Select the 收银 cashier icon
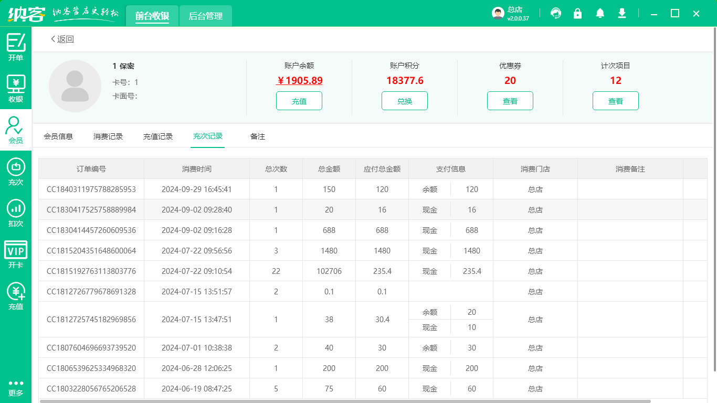This screenshot has height=403, width=717. click(16, 88)
